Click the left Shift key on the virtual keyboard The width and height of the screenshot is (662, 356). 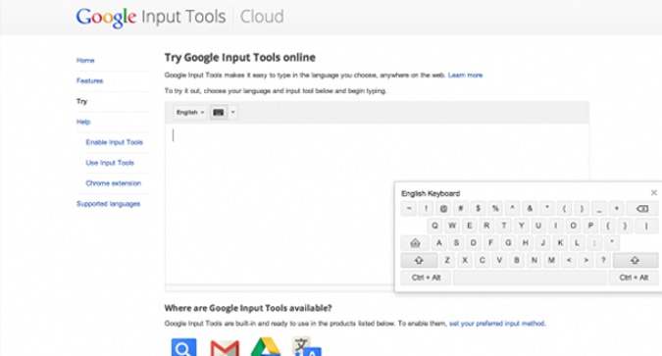419,261
